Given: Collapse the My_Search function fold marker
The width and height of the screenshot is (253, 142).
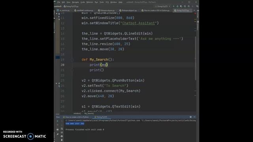Looking at the screenshot, I should pos(72,60).
